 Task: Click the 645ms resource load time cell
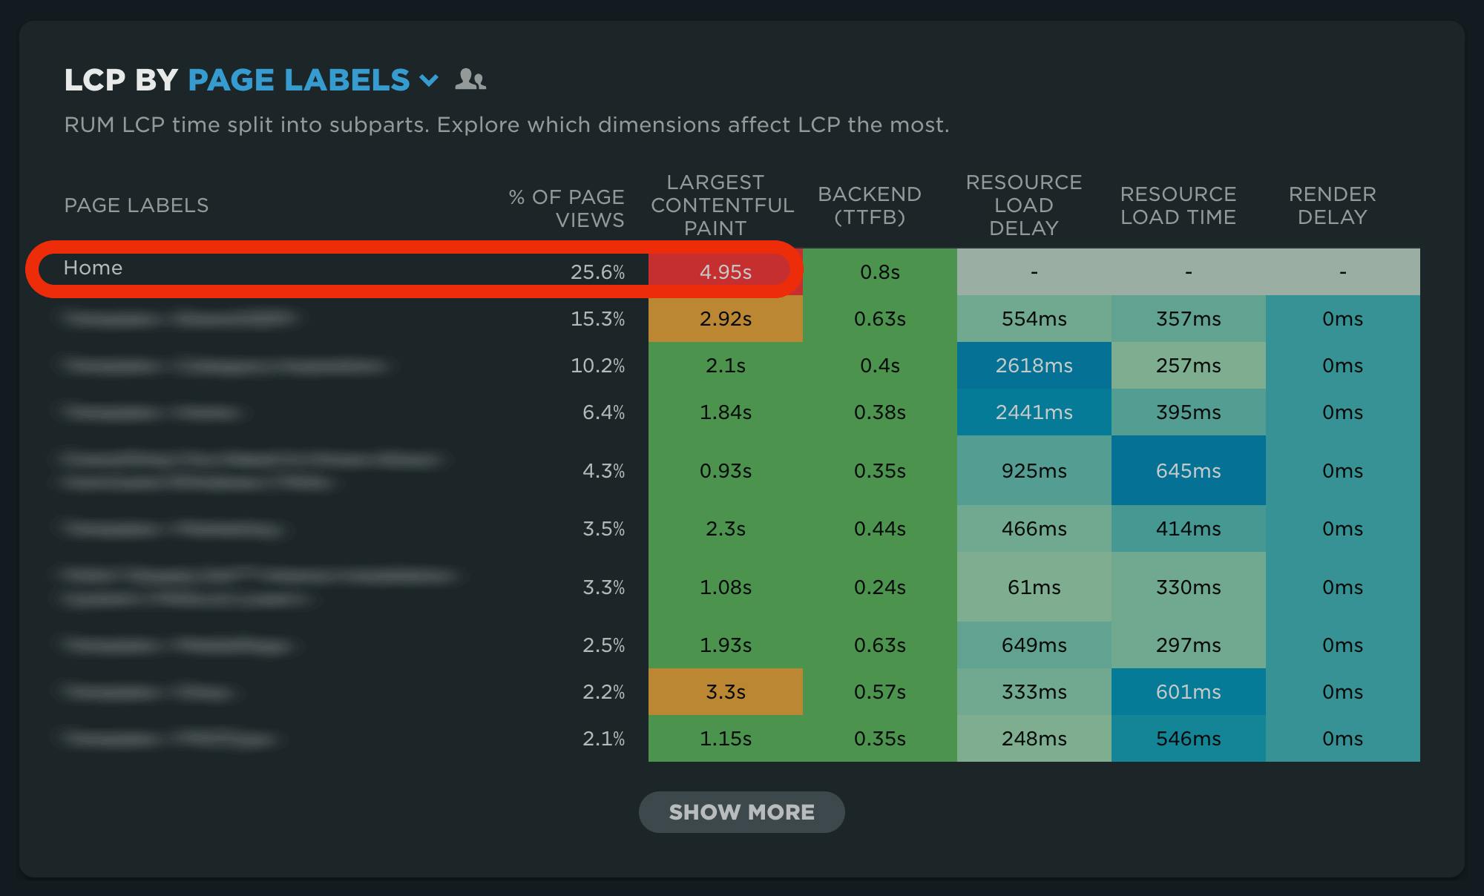click(x=1188, y=471)
